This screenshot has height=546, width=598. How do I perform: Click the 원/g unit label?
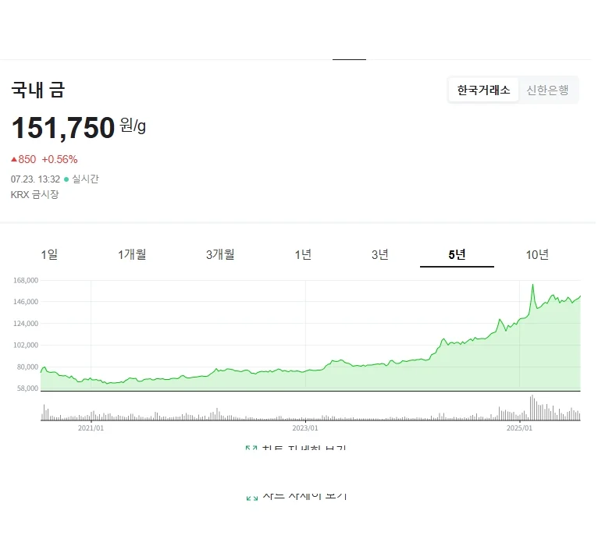(133, 125)
